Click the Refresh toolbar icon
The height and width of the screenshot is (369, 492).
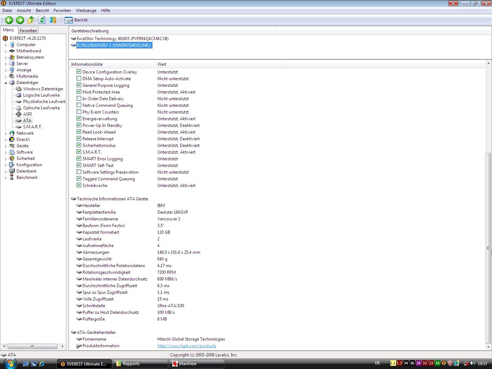pos(42,20)
